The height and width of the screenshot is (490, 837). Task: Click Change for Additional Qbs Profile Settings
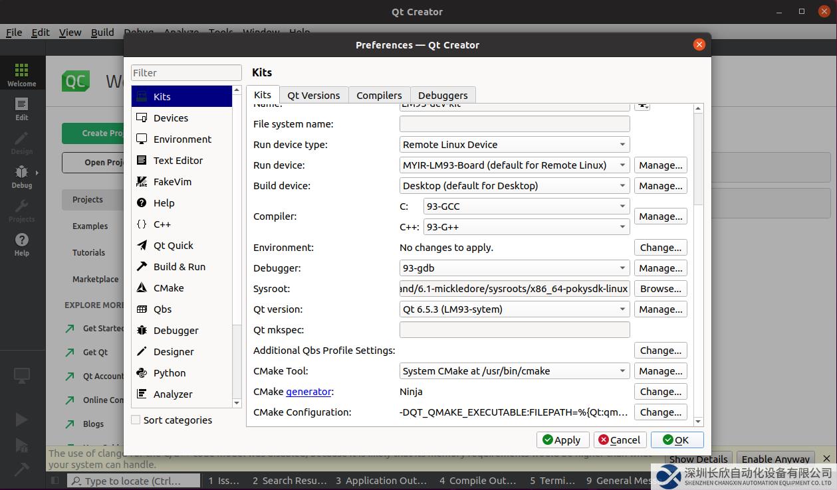pos(661,351)
